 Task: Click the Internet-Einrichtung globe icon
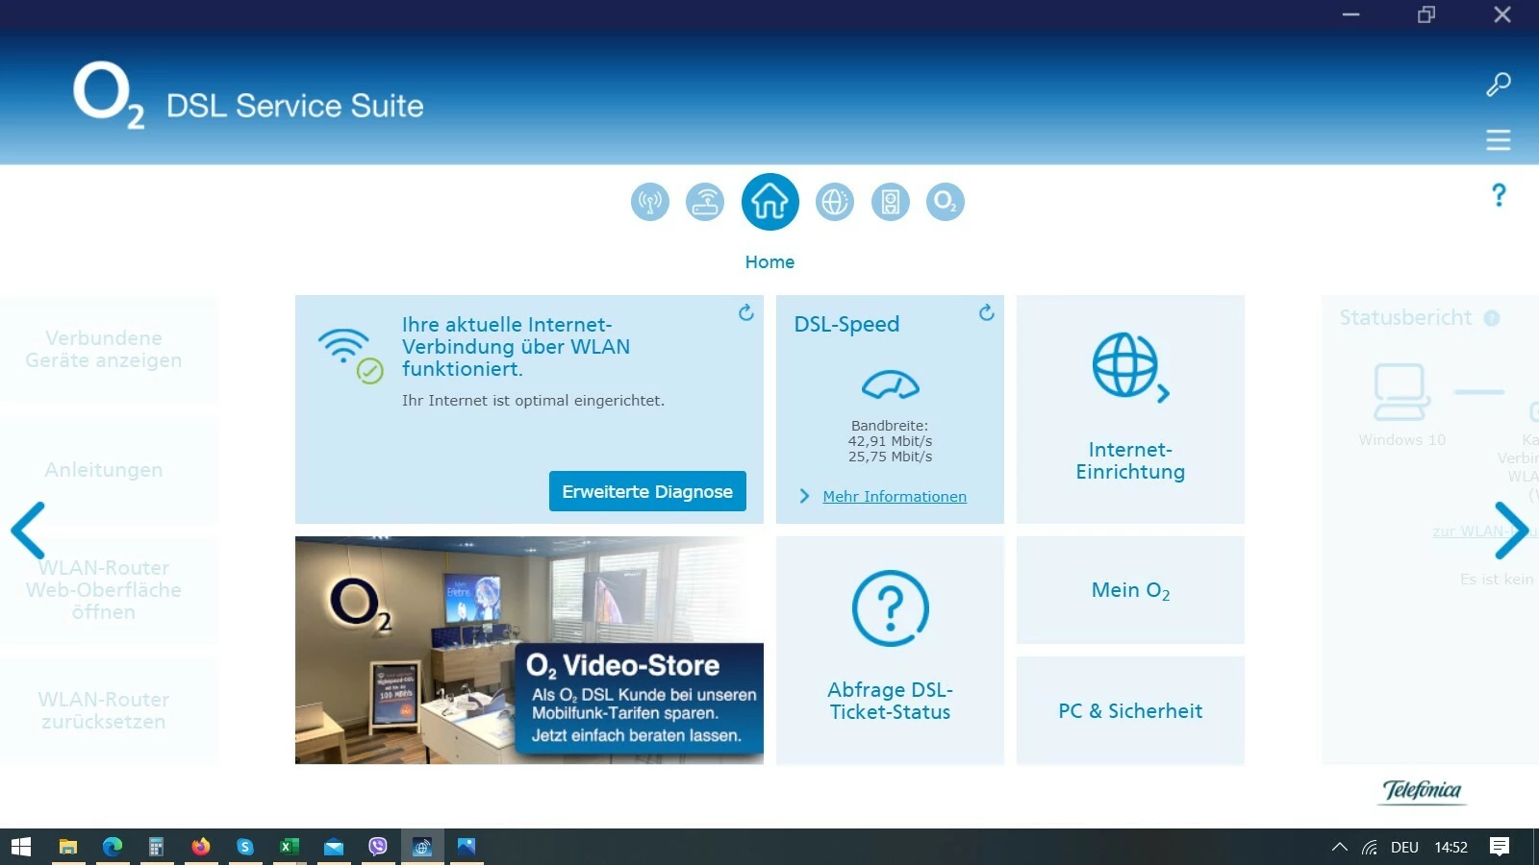[x=1130, y=367]
